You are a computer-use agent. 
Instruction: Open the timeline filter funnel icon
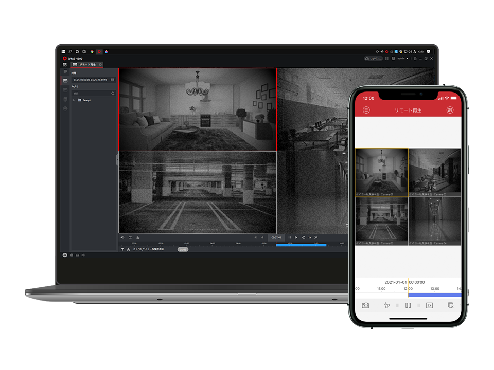click(x=122, y=249)
